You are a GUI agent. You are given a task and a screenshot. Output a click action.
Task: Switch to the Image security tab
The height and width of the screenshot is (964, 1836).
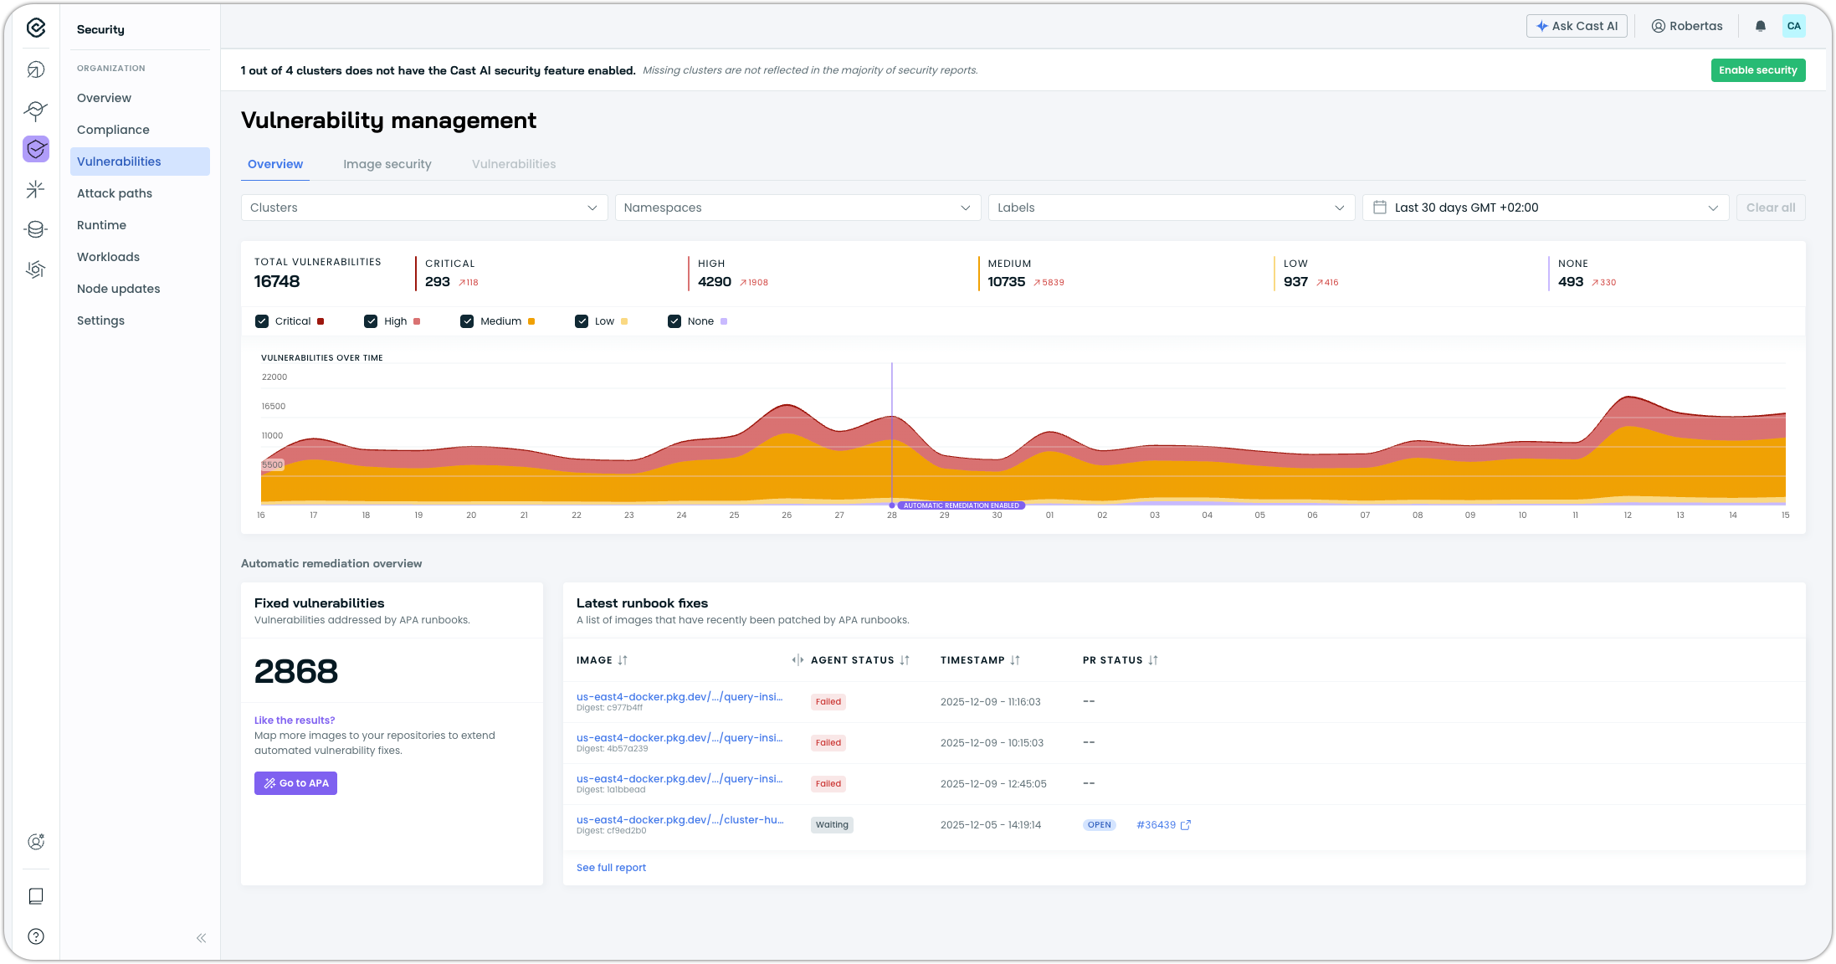[x=387, y=164]
